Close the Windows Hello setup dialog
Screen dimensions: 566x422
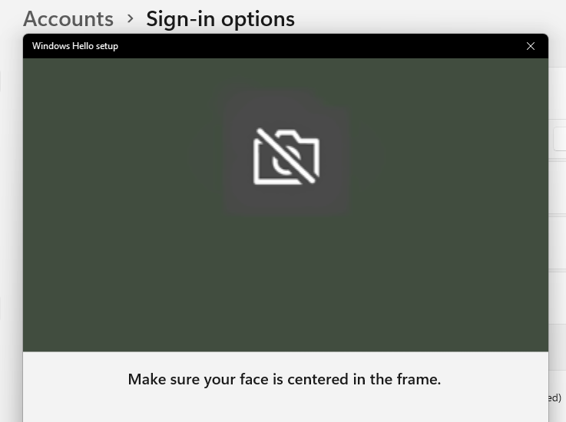[x=530, y=46]
